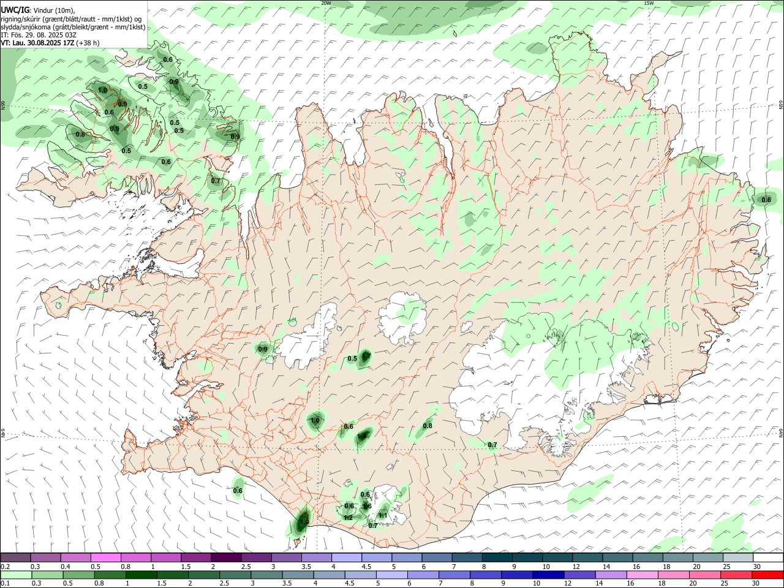This screenshot has height=588, width=784.
Task: Click the '(+38 h)' forecast offset text
Action: 89,43
